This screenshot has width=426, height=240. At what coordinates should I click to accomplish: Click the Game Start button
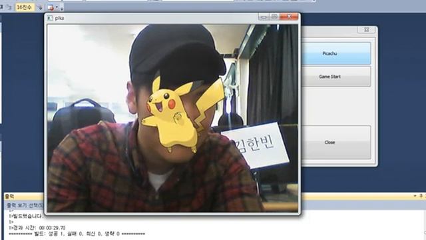pyautogui.click(x=336, y=77)
